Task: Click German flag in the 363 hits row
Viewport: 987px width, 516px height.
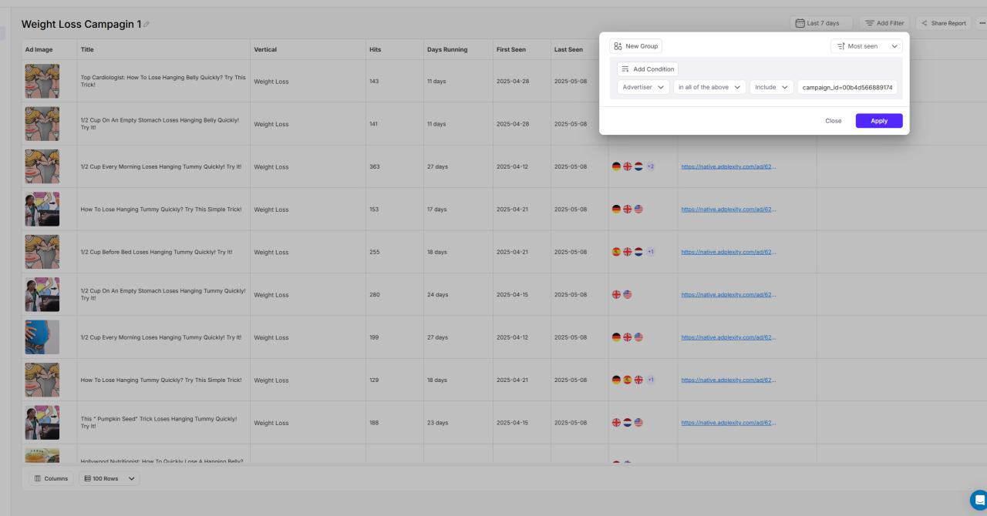Action: coord(616,166)
